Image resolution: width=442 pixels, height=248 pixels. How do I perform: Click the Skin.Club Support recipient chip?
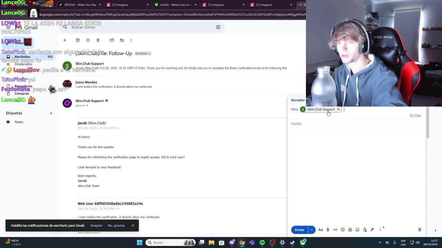[321, 110]
